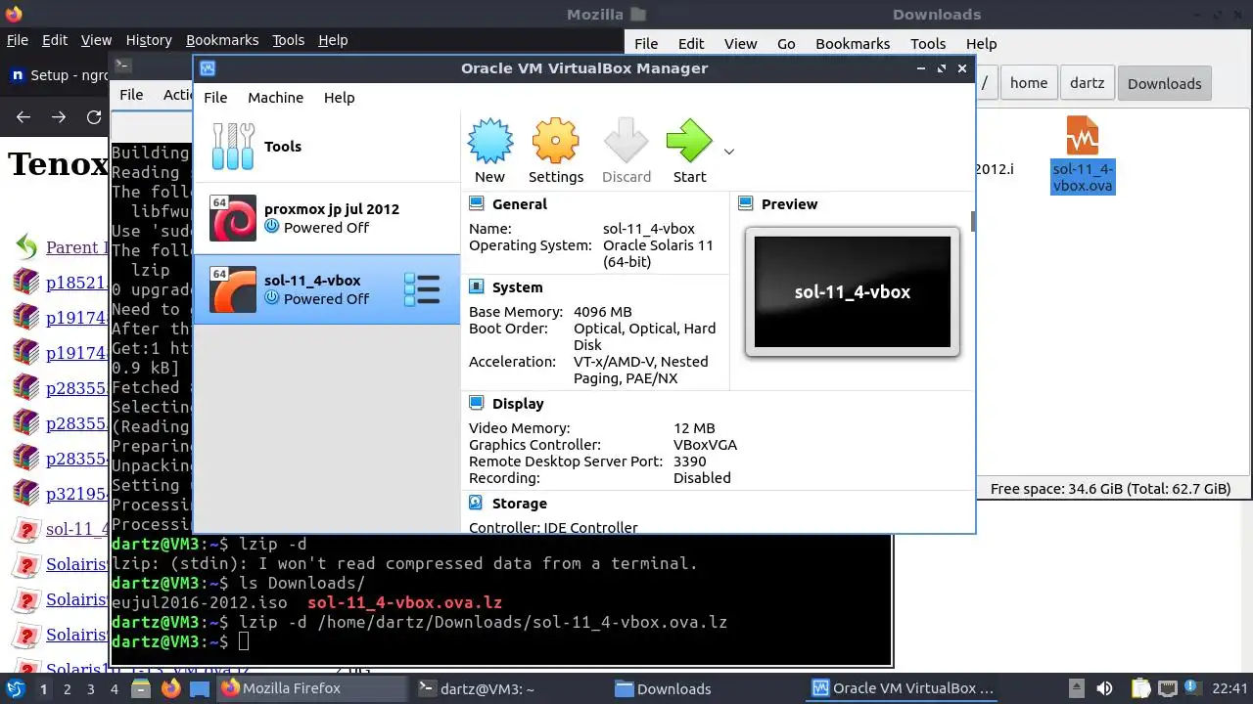Image resolution: width=1253 pixels, height=704 pixels.
Task: Open file manager Go menu
Action: tap(786, 43)
